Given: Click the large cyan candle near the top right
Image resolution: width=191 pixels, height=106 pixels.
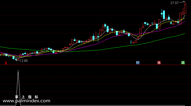Looking at the screenshot, I should coord(164,15).
